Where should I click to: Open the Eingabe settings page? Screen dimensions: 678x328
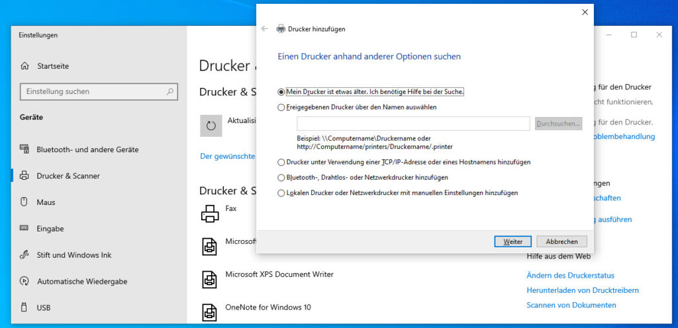50,229
